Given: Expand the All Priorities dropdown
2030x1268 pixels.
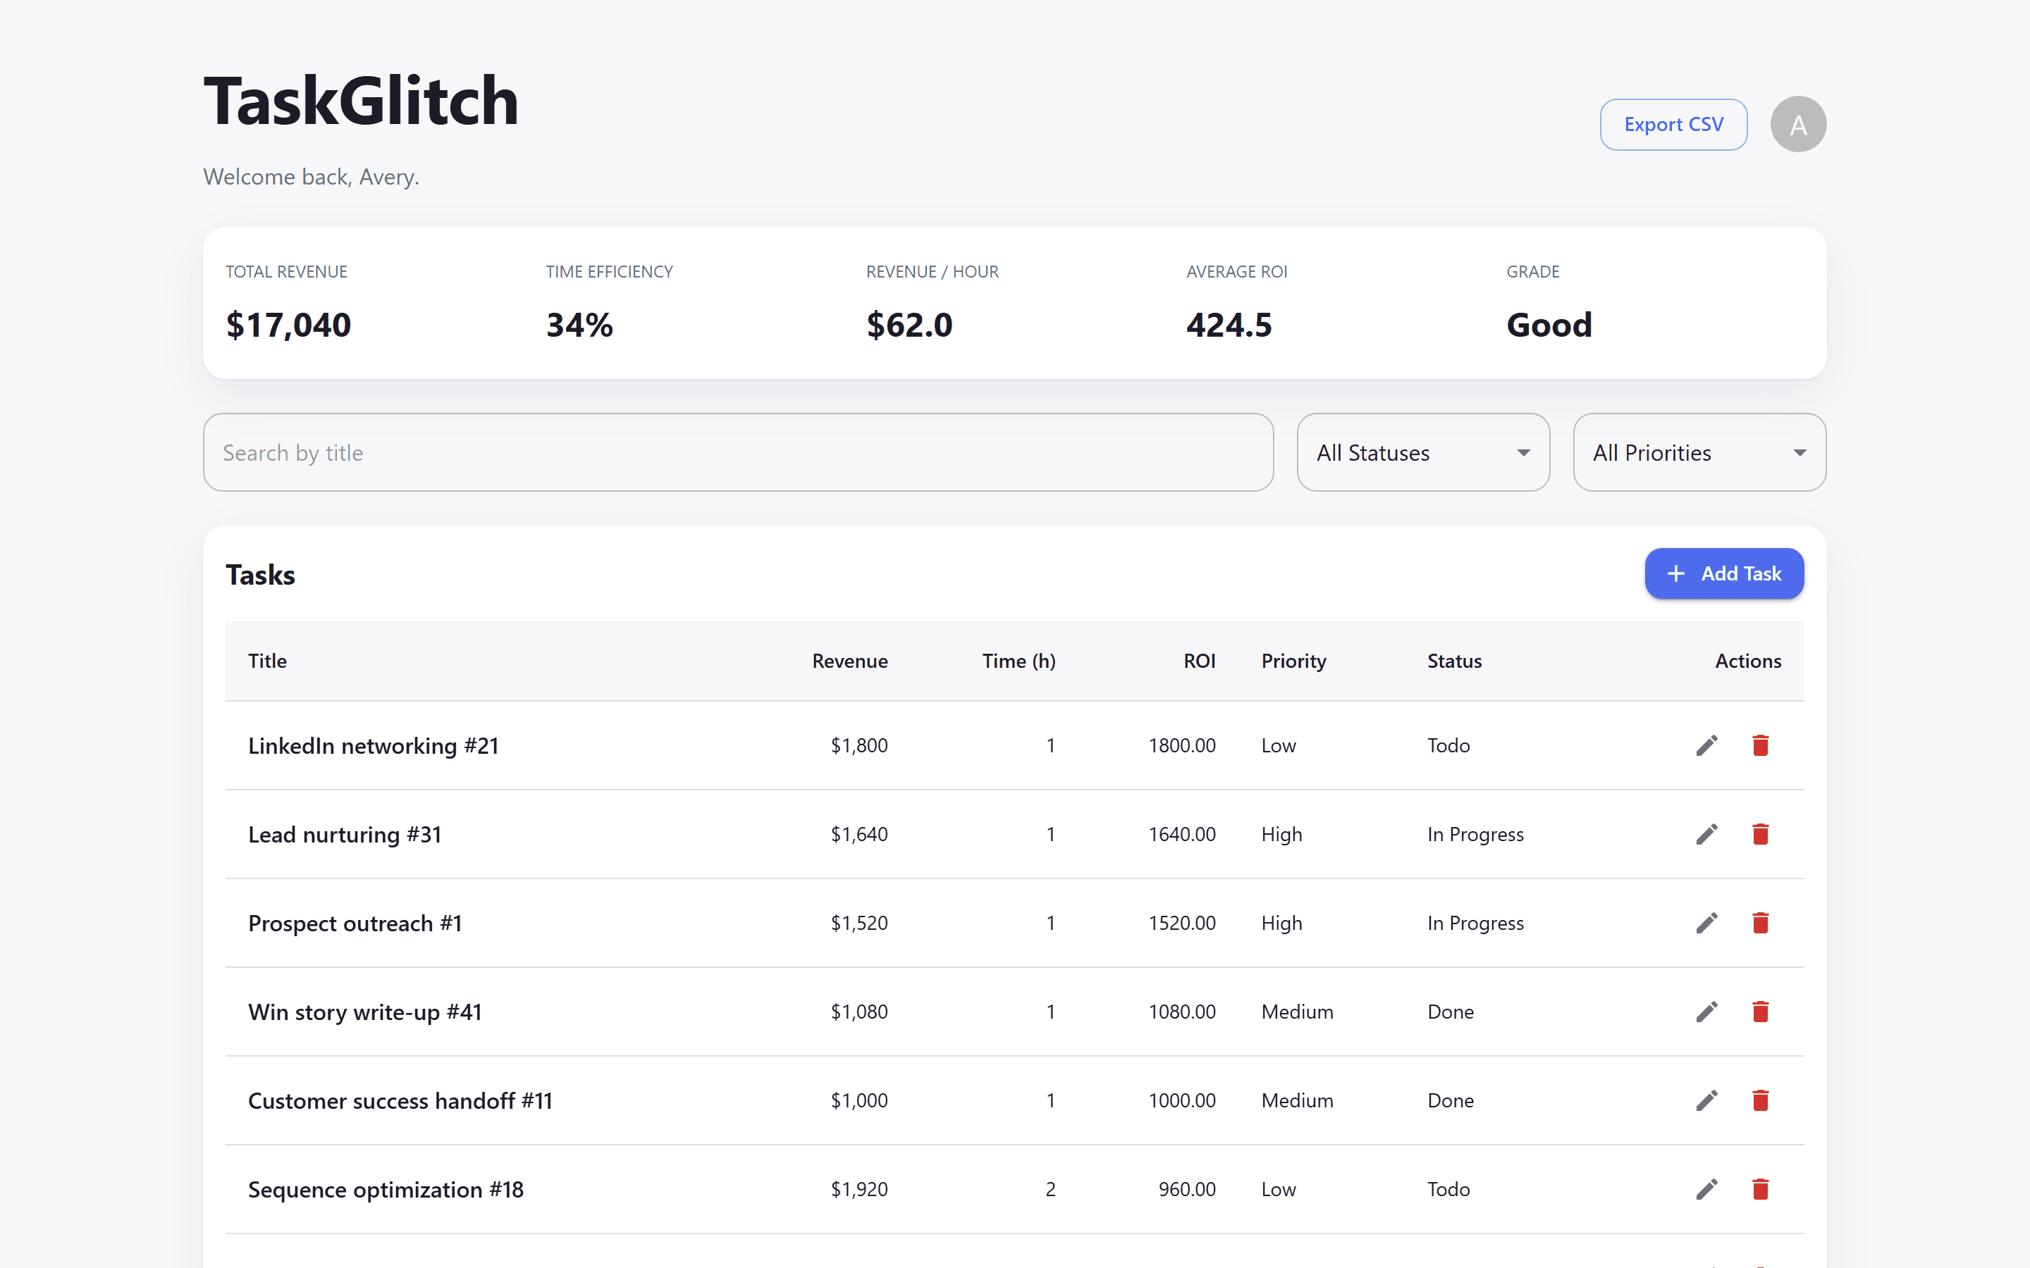Looking at the screenshot, I should tap(1699, 453).
